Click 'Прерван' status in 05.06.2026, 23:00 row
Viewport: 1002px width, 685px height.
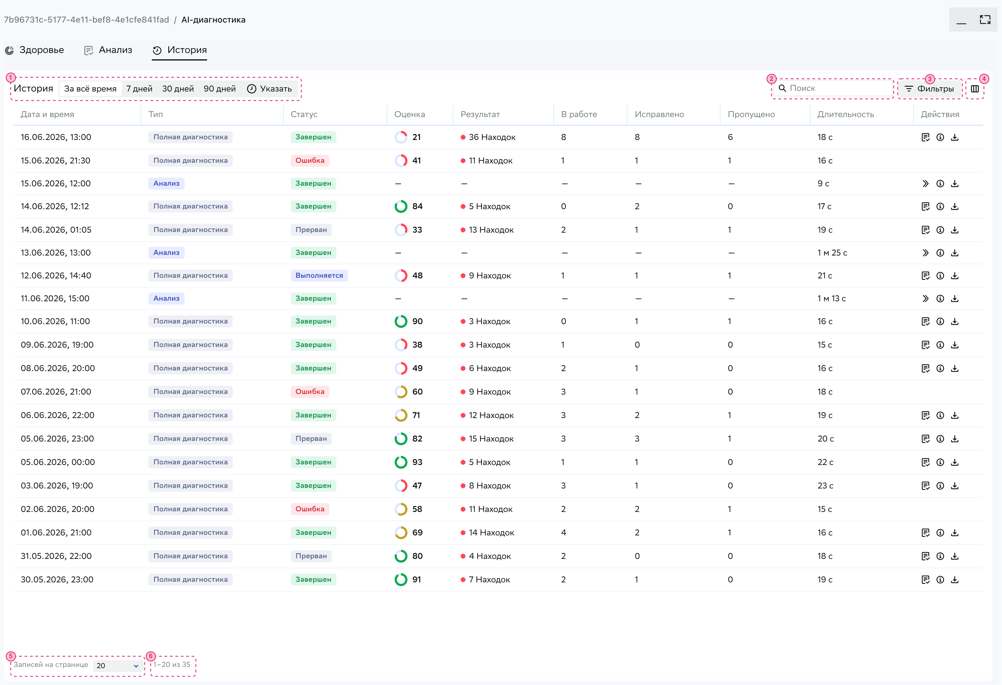311,439
